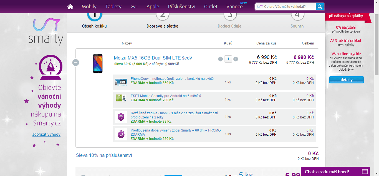
Task: Click the search field 'Co pro Vás můžu vyhledat?'
Action: (x=286, y=7)
